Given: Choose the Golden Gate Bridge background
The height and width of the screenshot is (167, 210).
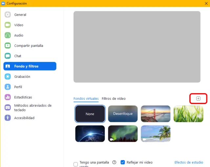Looking at the screenshot, I should [156, 114].
